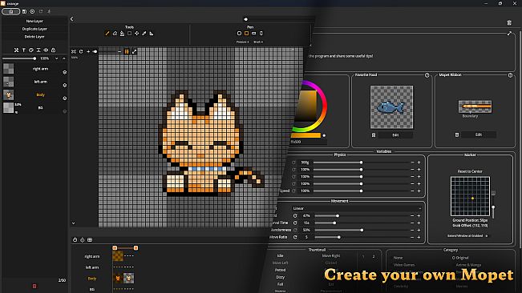This screenshot has width=522, height=293.
Task: Click the Favorite Food fish thumbnail
Action: coord(391,107)
